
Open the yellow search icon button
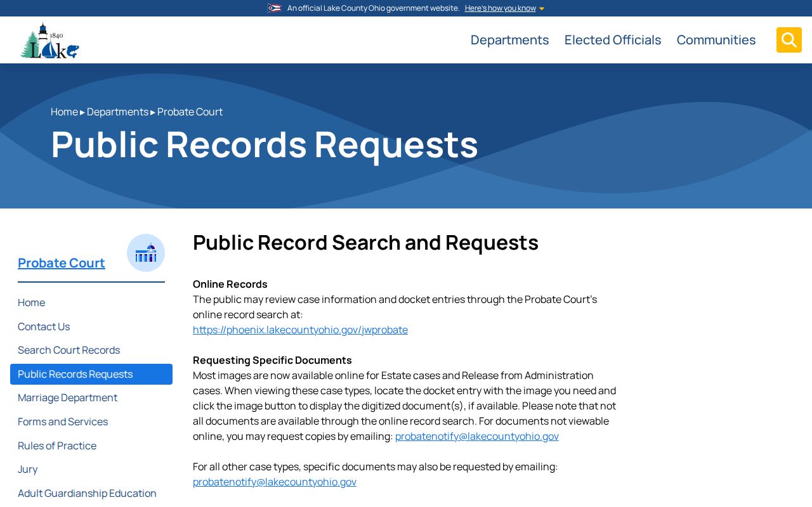pos(789,40)
